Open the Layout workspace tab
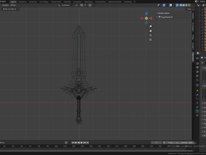The height and width of the screenshot is (155, 206). pyautogui.click(x=13, y=2)
